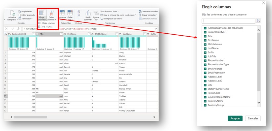This screenshot has height=131, width=272.
Task: Click the table corner icon above row numbers
Action: pyautogui.click(x=6, y=34)
